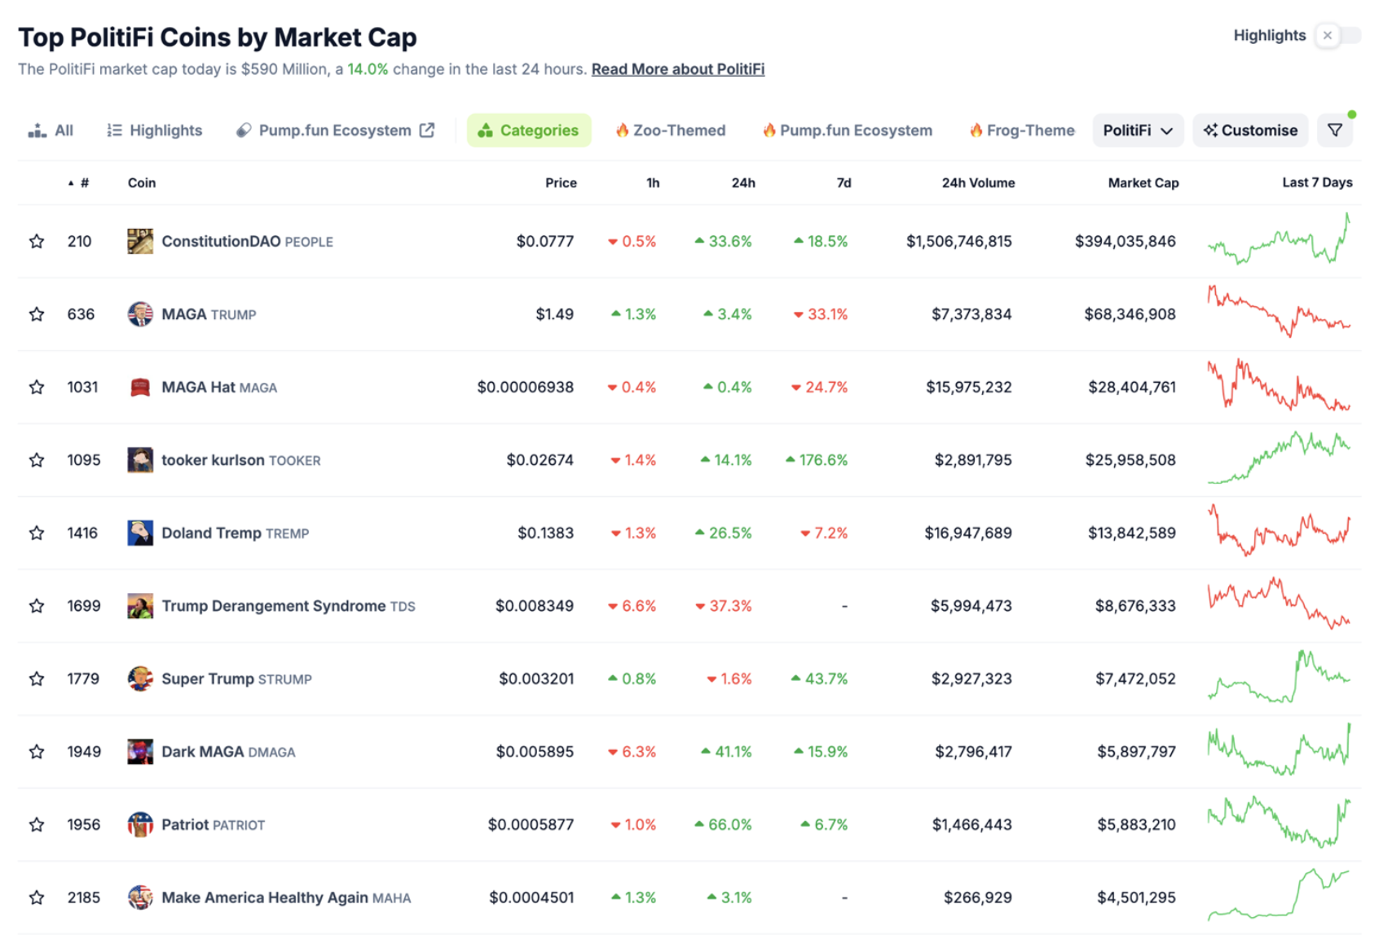Click the Super Trump coin icon
This screenshot has height=948, width=1392.
point(139,678)
